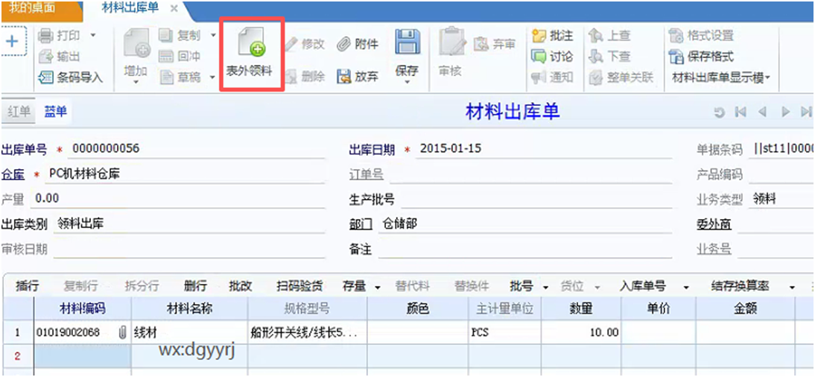Click the 部门 link label
Screen dimensions: 815x377
coord(361,224)
